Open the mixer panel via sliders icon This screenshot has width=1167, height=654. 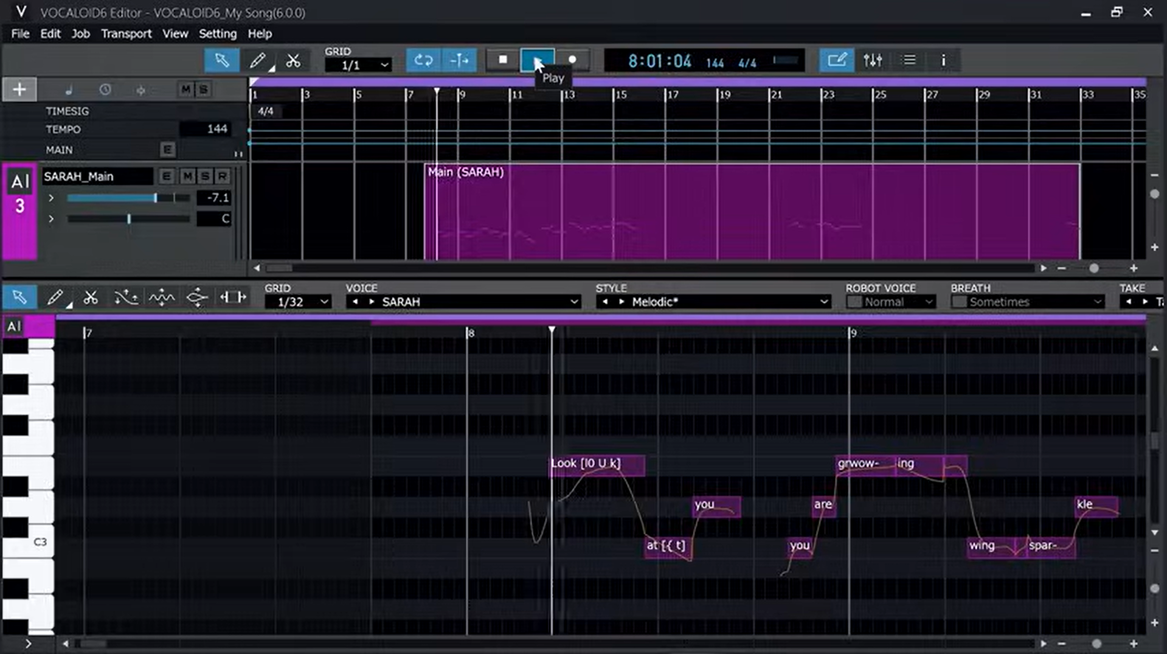(872, 60)
